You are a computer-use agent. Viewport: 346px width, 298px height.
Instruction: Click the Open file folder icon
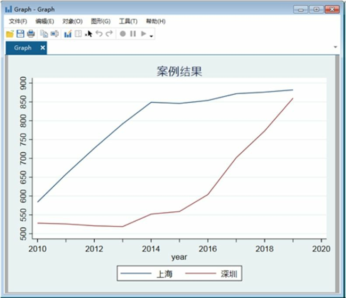coord(10,34)
